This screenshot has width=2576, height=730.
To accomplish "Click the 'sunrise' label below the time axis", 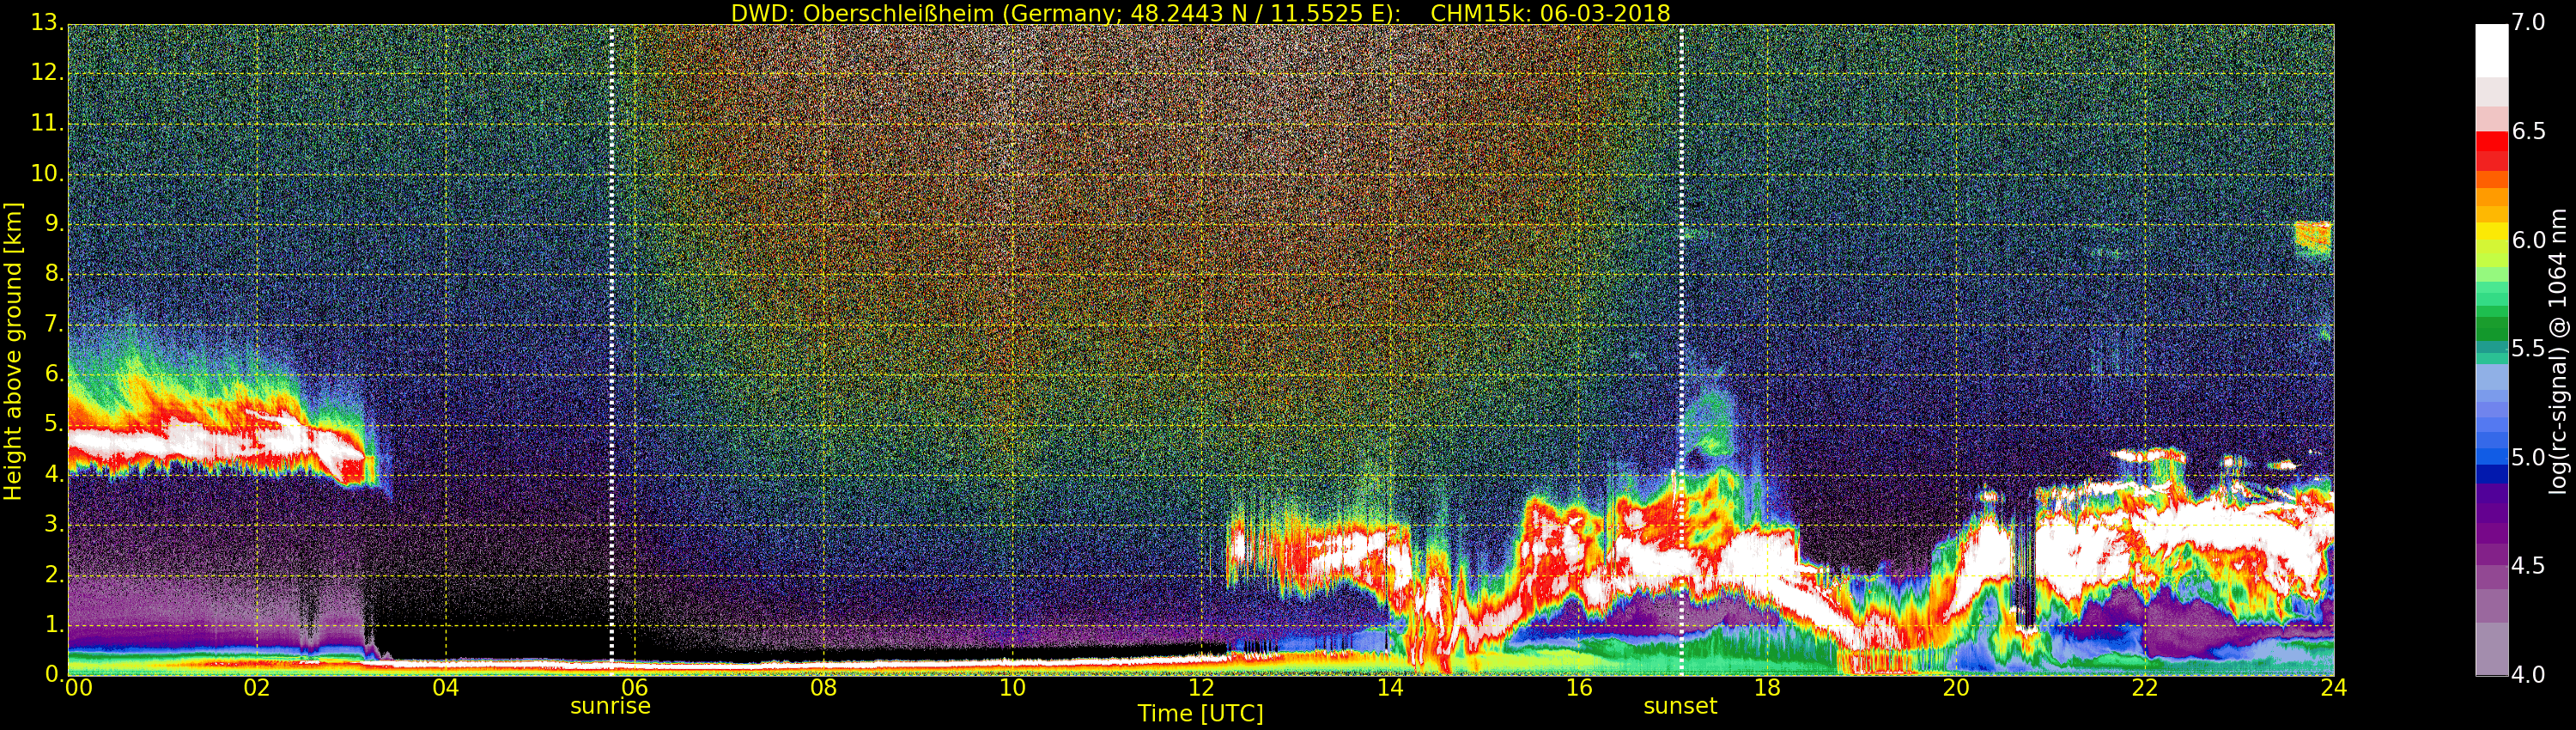I will point(610,706).
